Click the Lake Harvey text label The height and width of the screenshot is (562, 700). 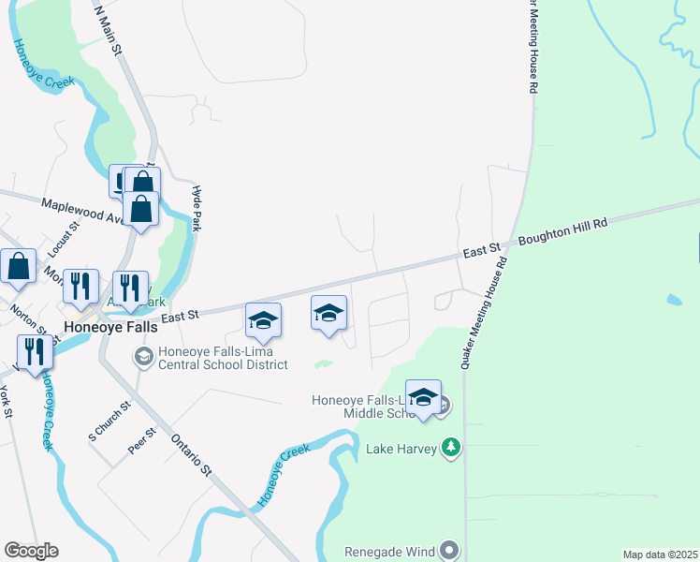[x=401, y=449]
